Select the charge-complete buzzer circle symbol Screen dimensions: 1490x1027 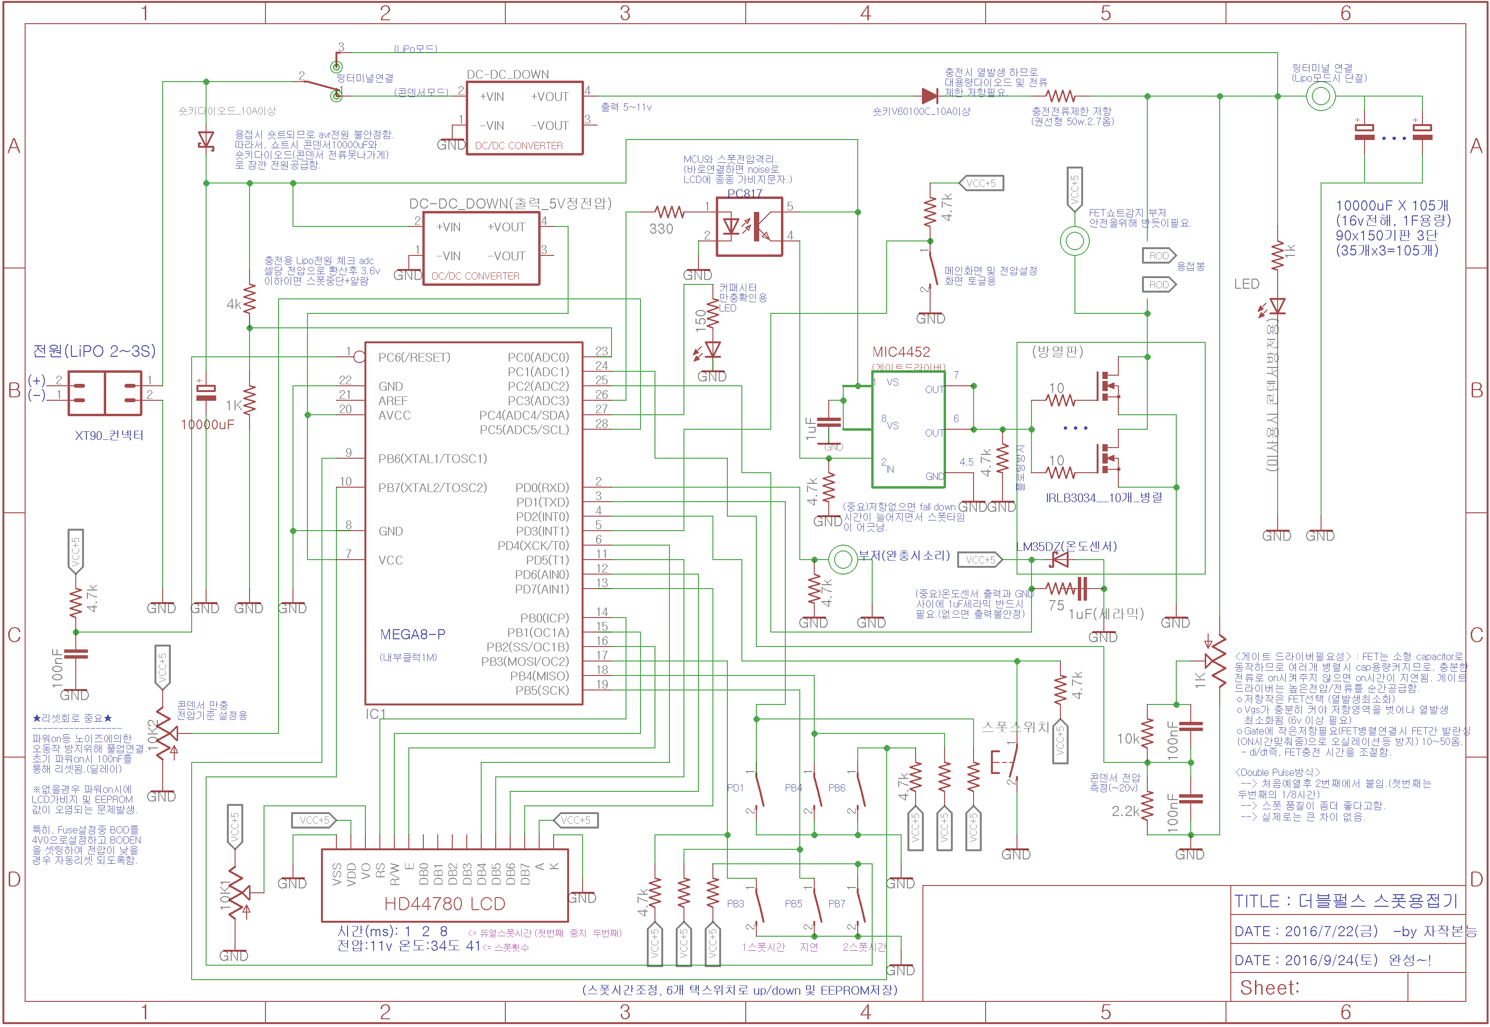pyautogui.click(x=842, y=559)
